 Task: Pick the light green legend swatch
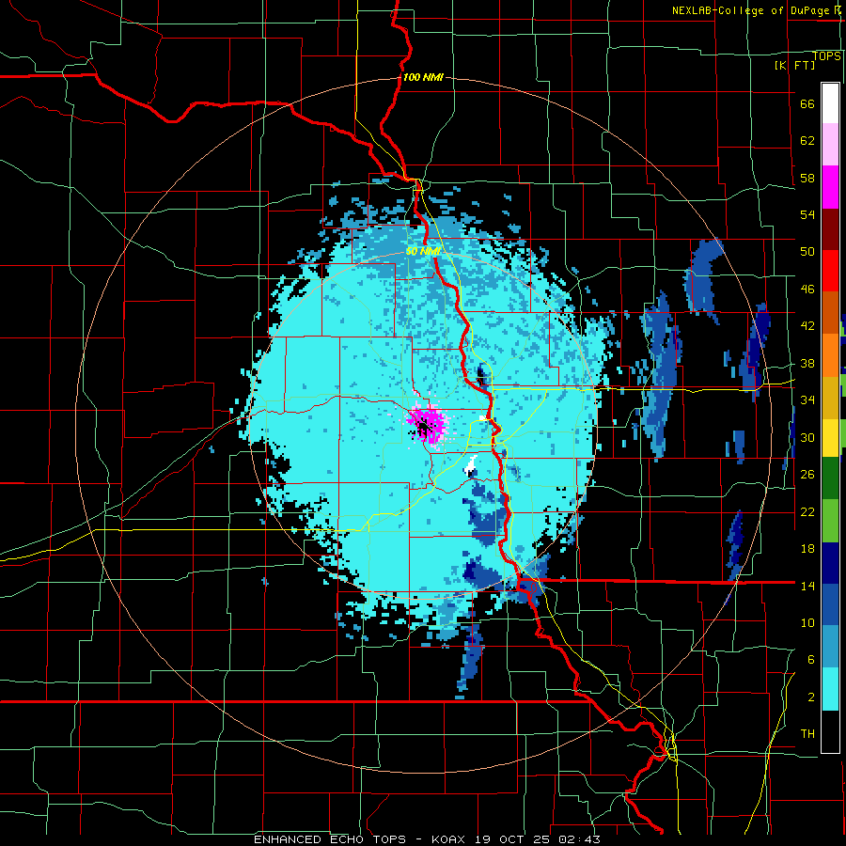tap(830, 521)
